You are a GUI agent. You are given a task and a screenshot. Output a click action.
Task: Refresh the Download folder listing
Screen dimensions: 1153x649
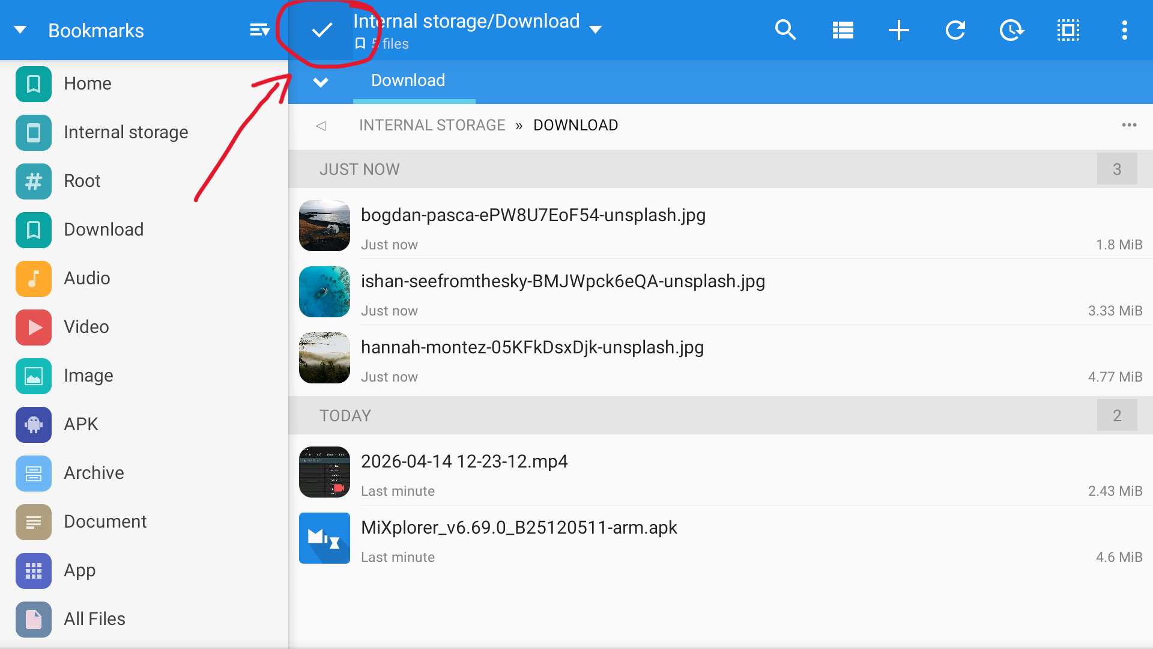point(955,30)
